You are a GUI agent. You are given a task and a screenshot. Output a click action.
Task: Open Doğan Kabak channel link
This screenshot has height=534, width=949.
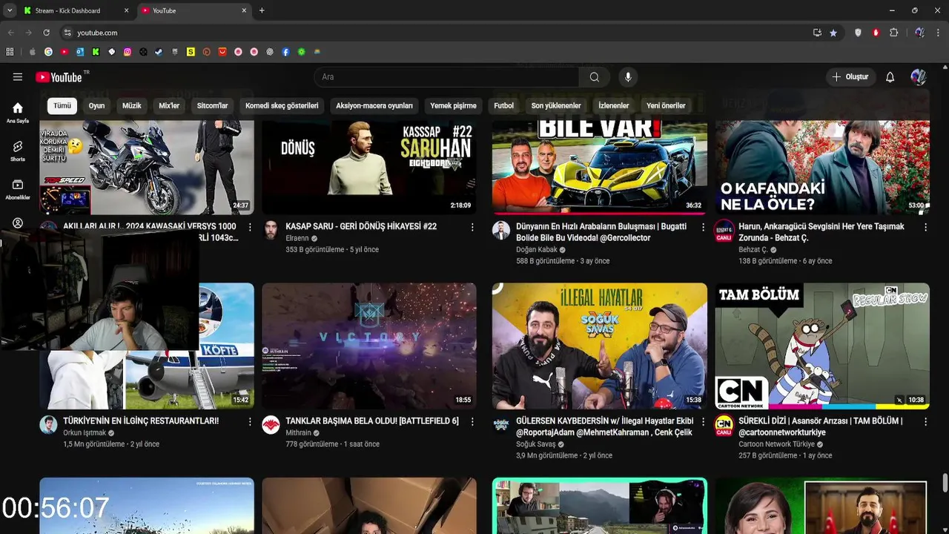[537, 250]
